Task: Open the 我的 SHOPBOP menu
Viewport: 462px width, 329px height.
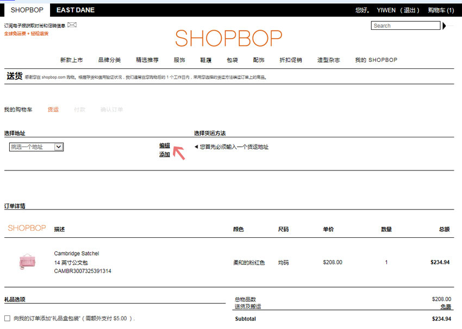Action: (x=376, y=60)
